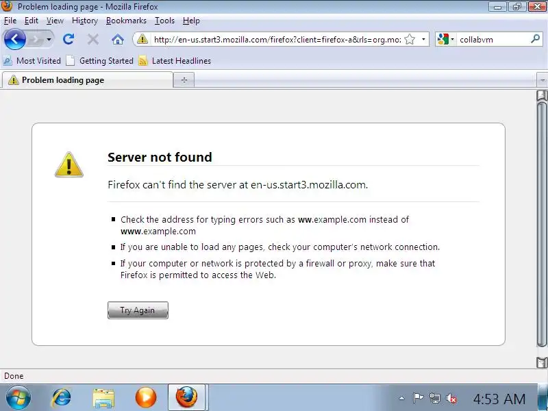Click the large yellow warning triangle icon
The width and height of the screenshot is (548, 411).
[x=69, y=165]
